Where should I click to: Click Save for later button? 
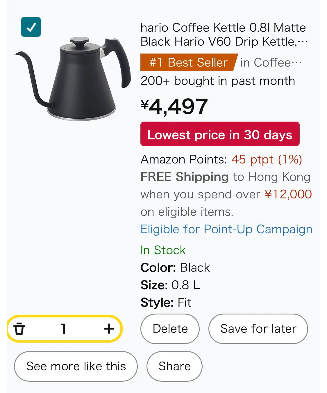[258, 329]
